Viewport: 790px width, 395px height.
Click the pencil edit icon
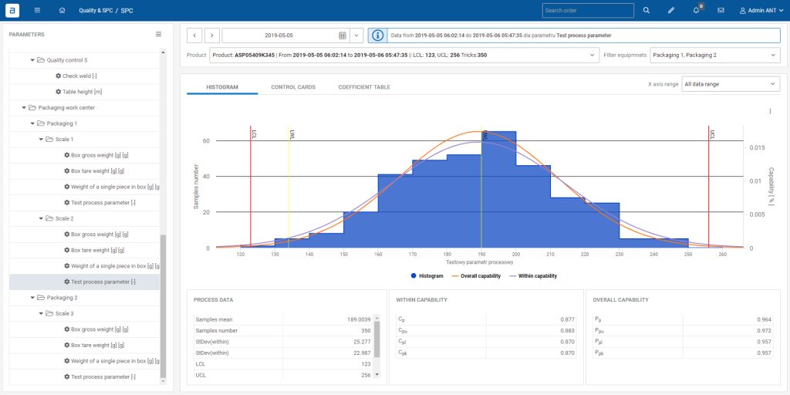tap(670, 10)
